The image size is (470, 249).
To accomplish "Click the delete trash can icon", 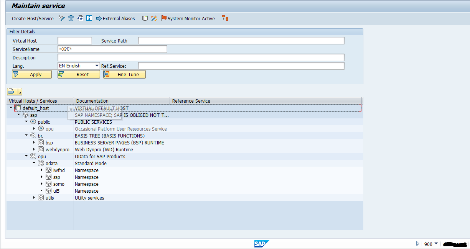I will (x=71, y=18).
